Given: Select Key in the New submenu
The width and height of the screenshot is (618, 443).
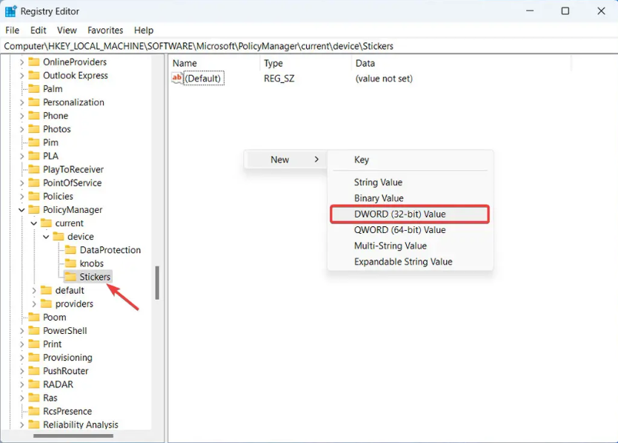Looking at the screenshot, I should [410, 160].
